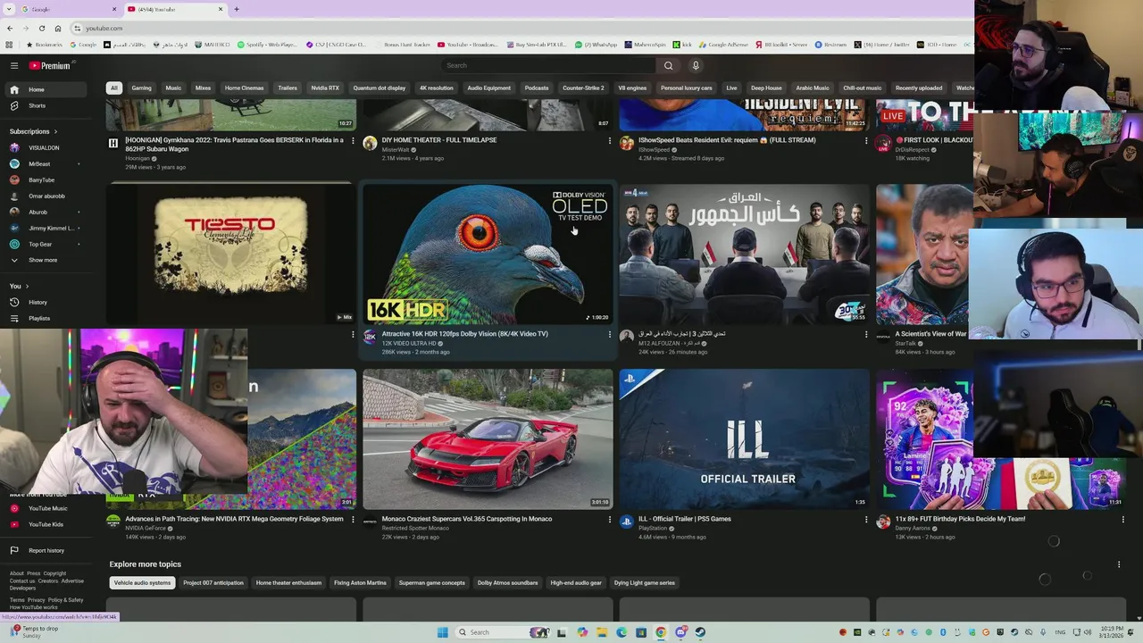
Task: Expand the You section header
Action: tap(19, 286)
